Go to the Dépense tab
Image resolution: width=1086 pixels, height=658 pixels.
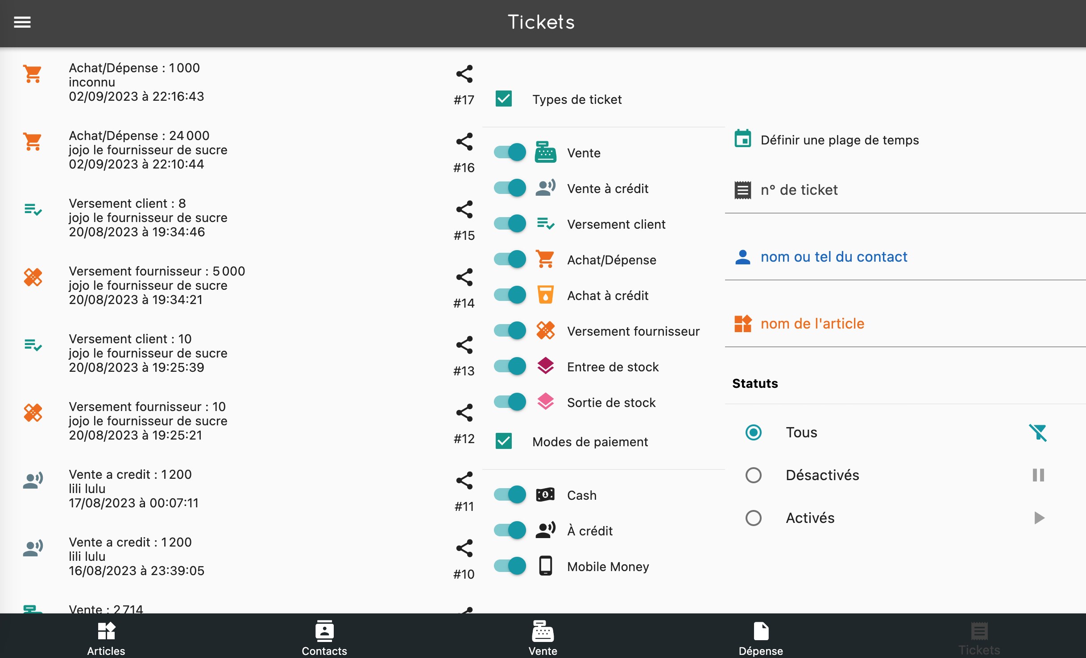click(x=761, y=637)
